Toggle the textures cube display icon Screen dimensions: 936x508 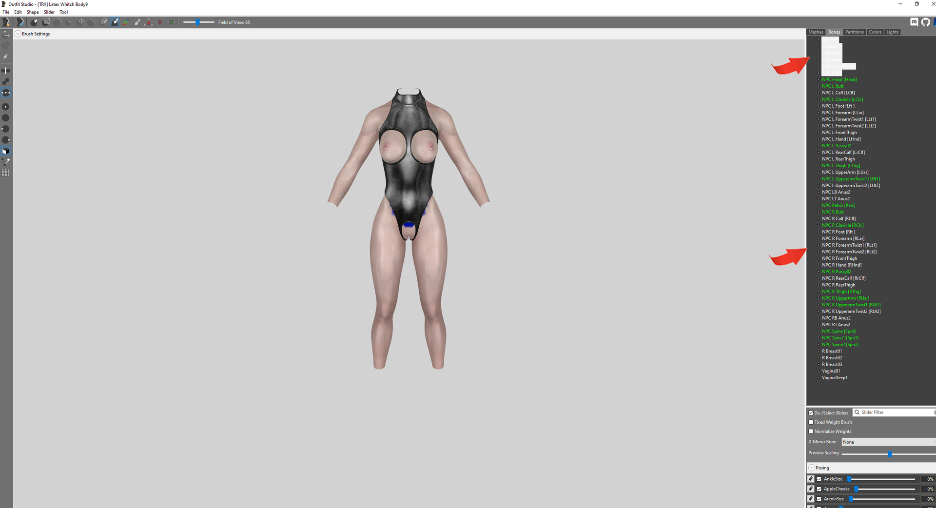(x=6, y=151)
